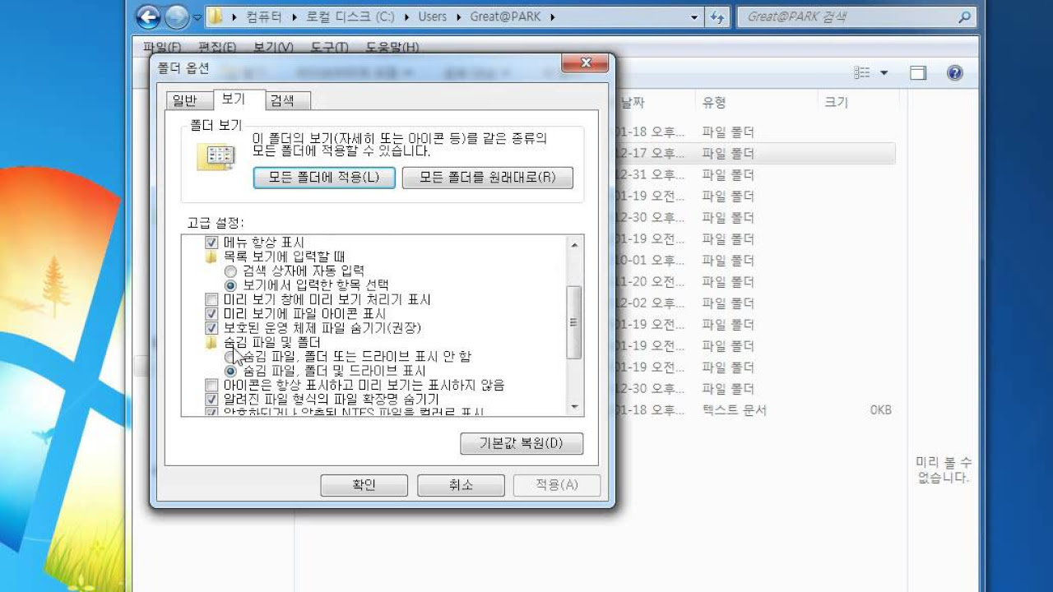The height and width of the screenshot is (592, 1053).
Task: Click the 11-20 오후 date cell
Action: click(650, 281)
